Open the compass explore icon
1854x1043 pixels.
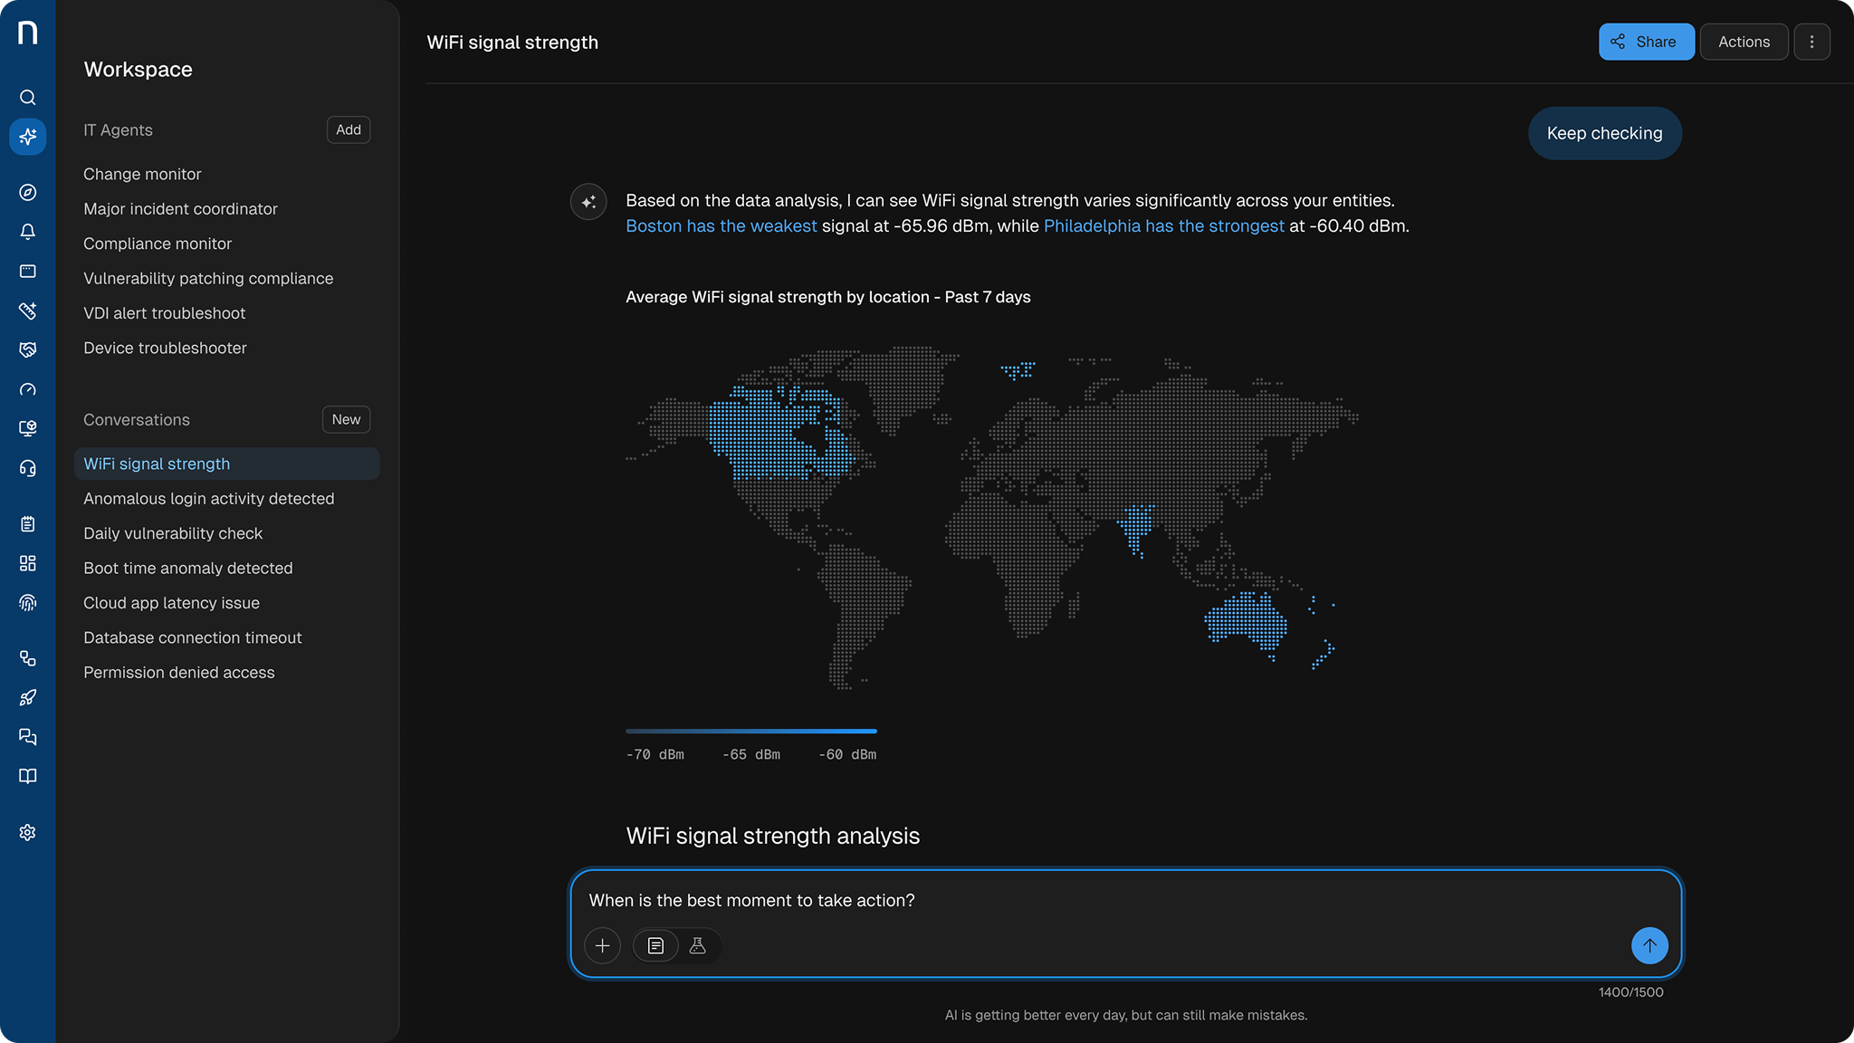click(28, 193)
